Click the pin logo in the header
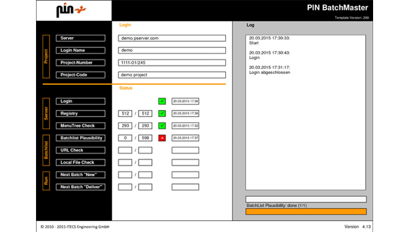The image size is (403, 232). tap(71, 10)
